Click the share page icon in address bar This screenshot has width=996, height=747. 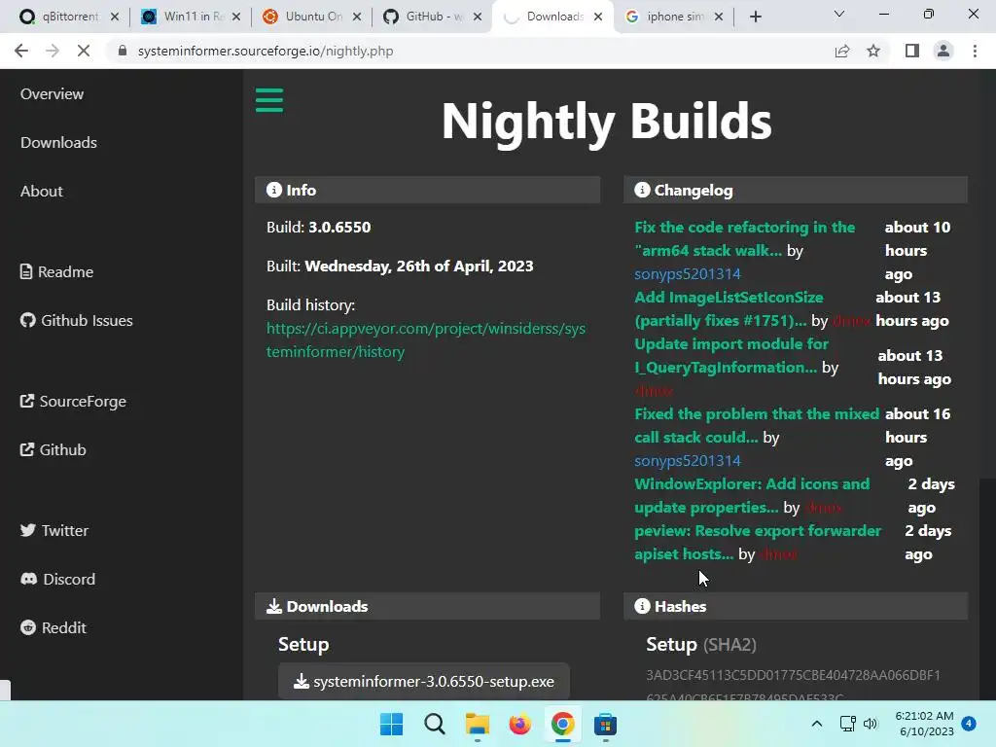pos(842,51)
